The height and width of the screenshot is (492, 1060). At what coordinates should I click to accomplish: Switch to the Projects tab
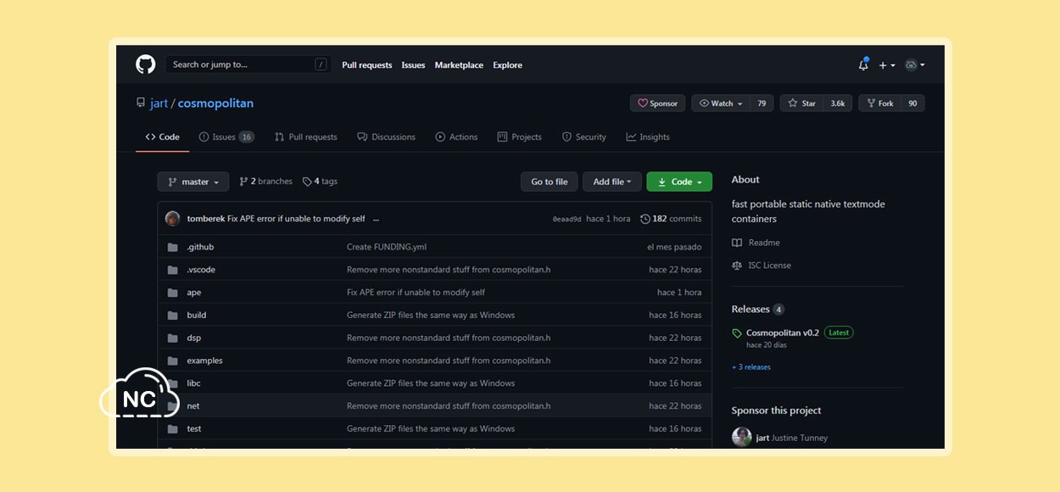pyautogui.click(x=519, y=137)
